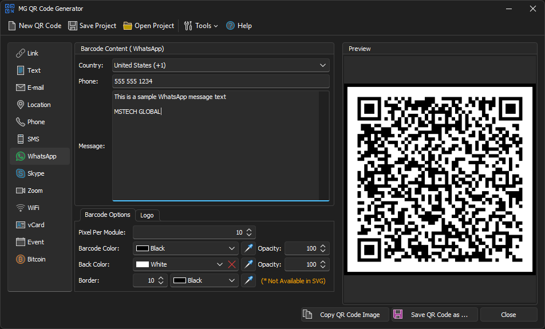Switch to Phone content type
Viewport: 545px width, 329px height.
pos(40,122)
